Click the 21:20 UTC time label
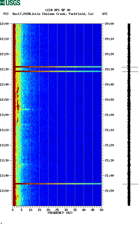Viewport: 140px width, 226px height. (x=110, y=145)
